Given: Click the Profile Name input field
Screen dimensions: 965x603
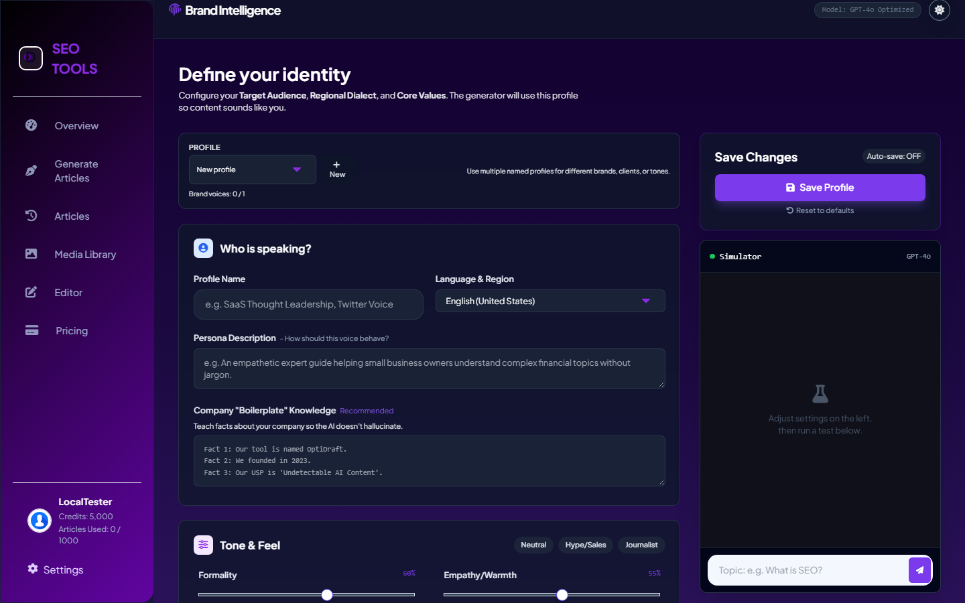Looking at the screenshot, I should pos(308,304).
